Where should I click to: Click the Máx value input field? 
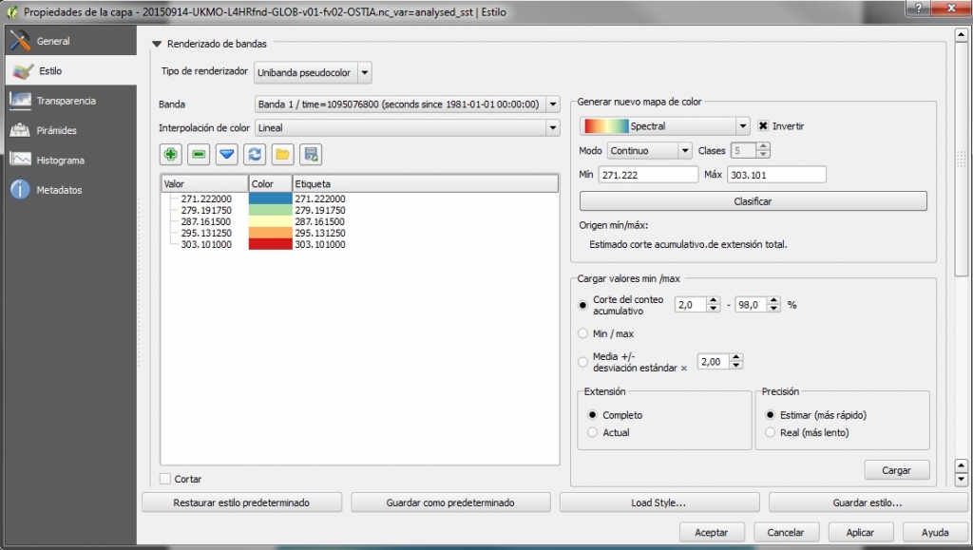pos(776,175)
